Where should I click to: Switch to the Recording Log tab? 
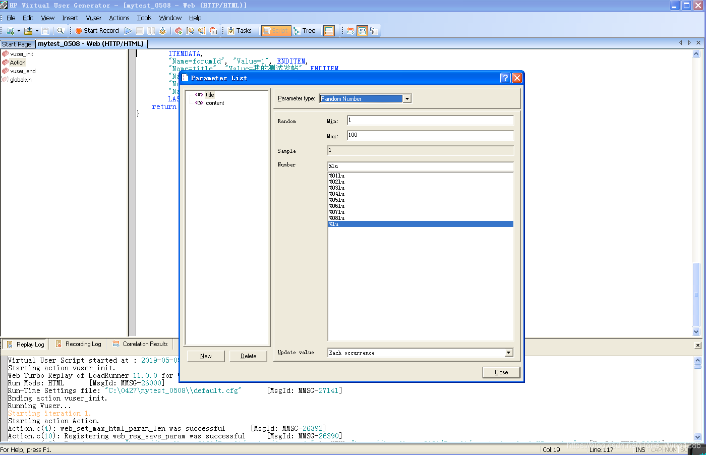pyautogui.click(x=79, y=344)
